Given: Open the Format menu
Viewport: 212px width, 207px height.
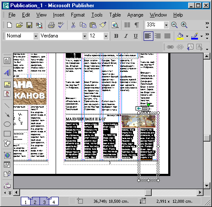Looking at the screenshot, I should [x=78, y=15].
